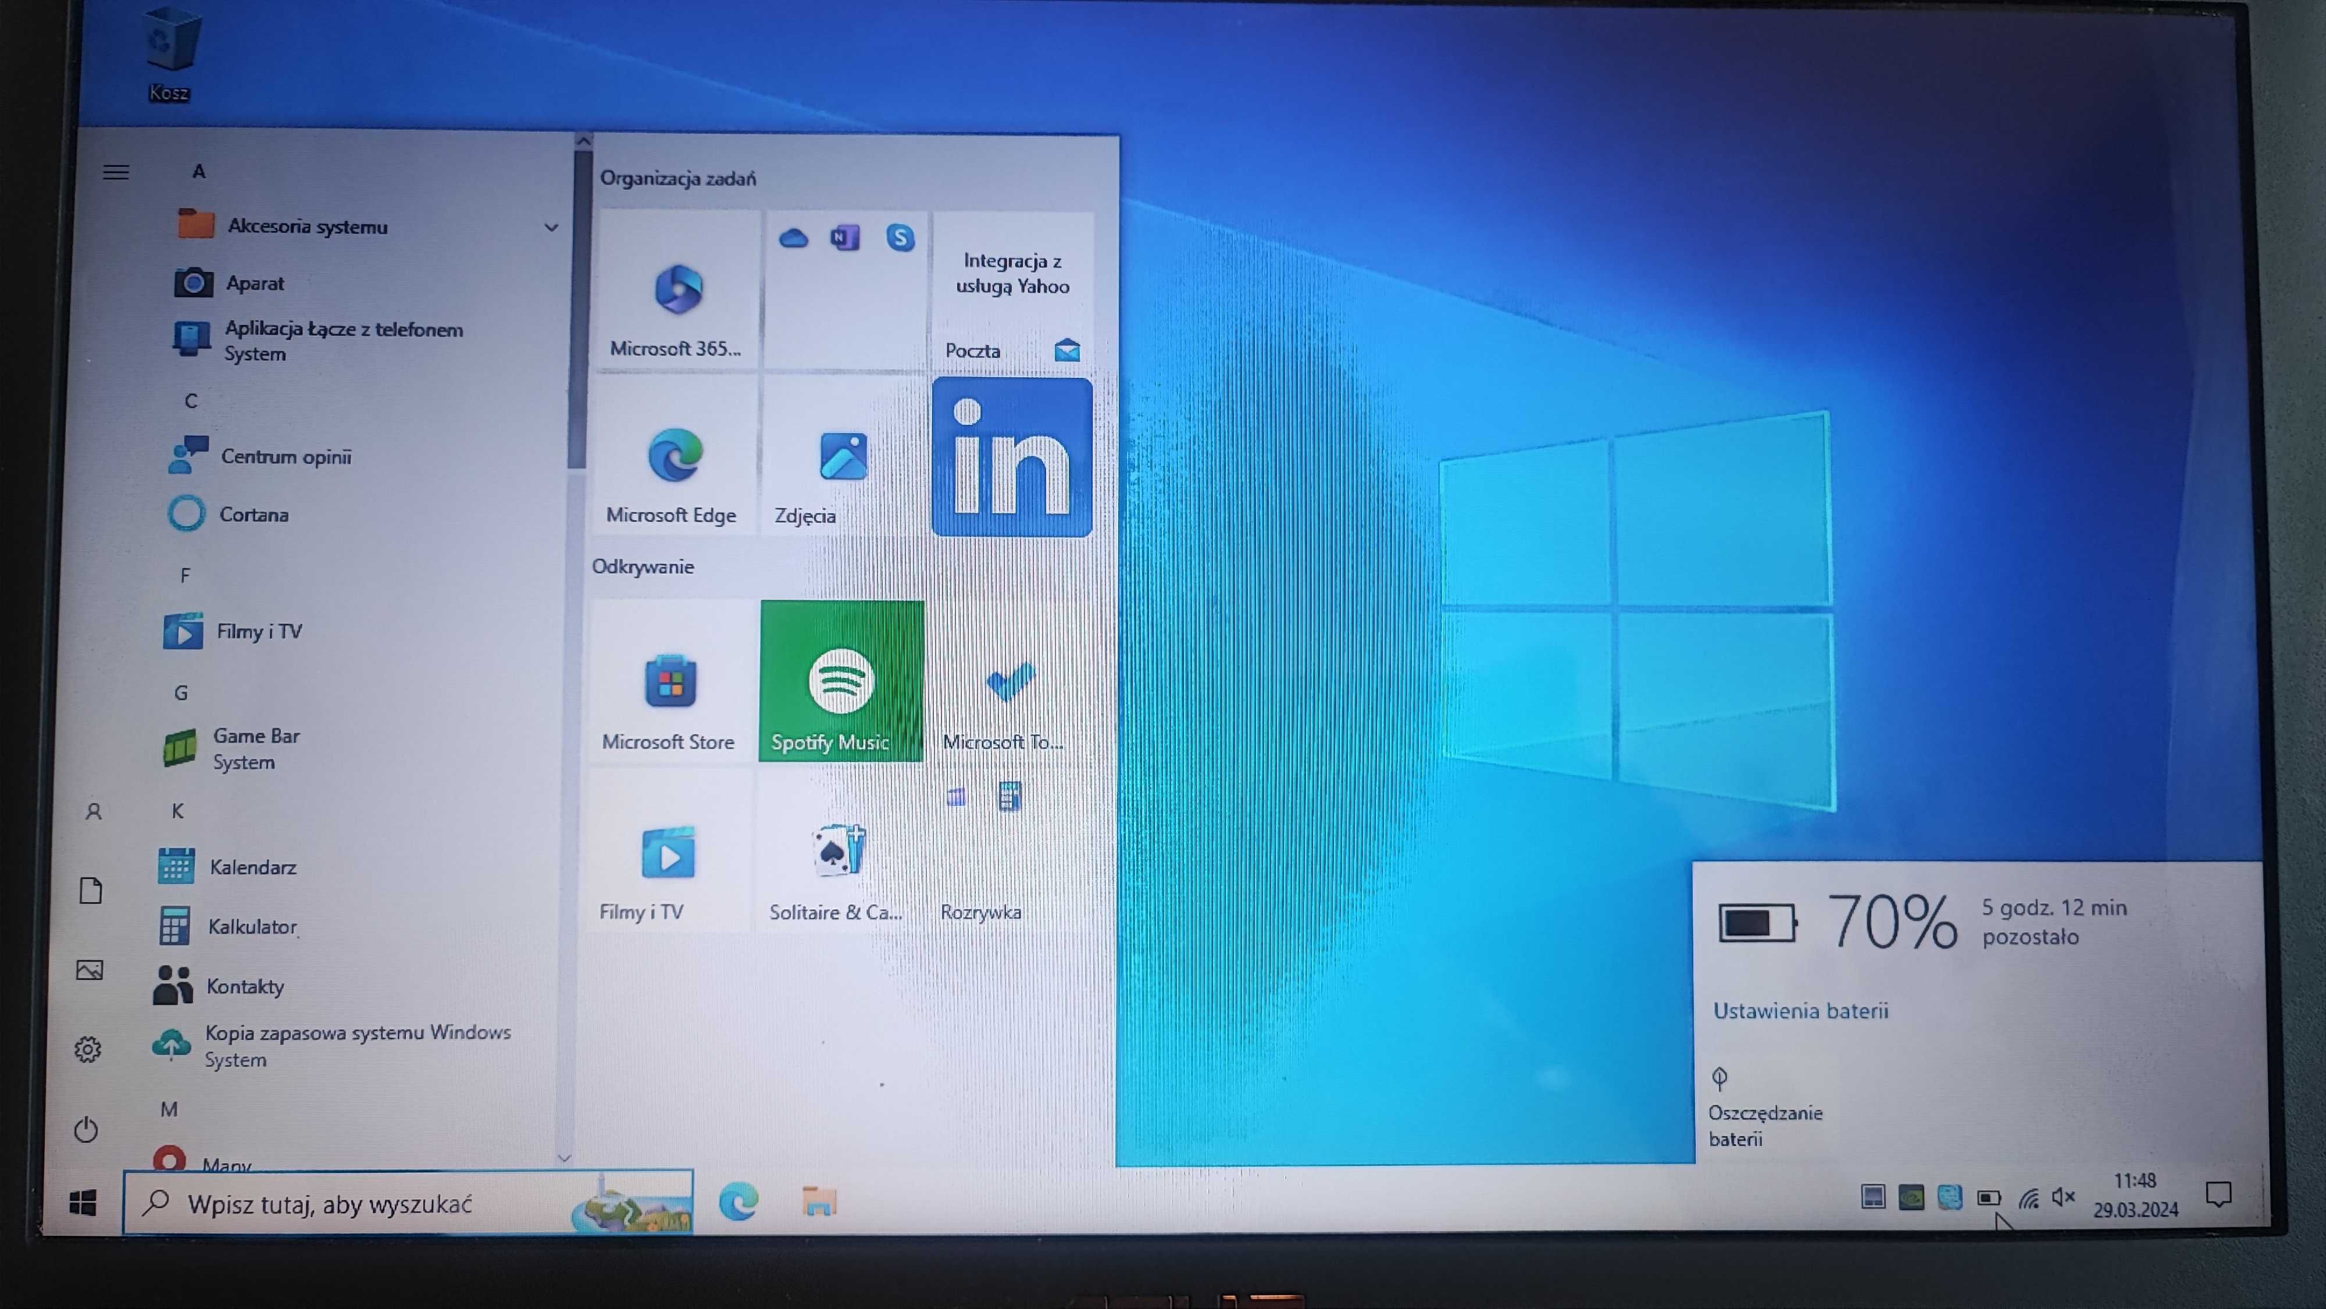Open Settings gear in the Start sidebar

click(88, 1049)
